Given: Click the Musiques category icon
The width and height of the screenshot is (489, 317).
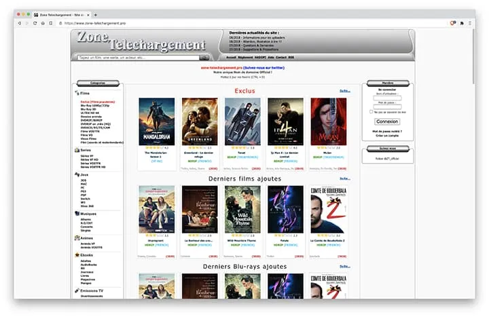Looking at the screenshot, I should pos(77,214).
